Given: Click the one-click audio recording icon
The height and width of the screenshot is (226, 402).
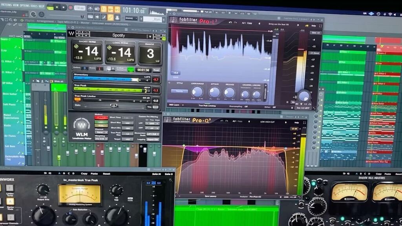Looking at the screenshot, I should click(x=117, y=18).
